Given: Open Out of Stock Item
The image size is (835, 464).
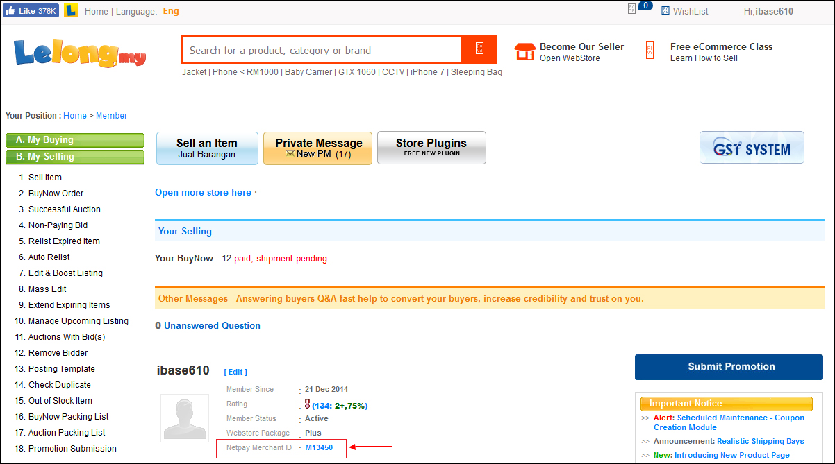Looking at the screenshot, I should click(60, 401).
